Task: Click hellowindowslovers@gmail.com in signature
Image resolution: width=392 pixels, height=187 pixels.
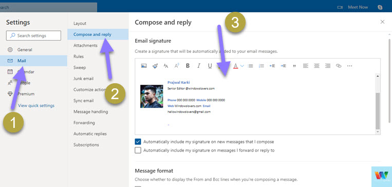Action: click(x=189, y=112)
